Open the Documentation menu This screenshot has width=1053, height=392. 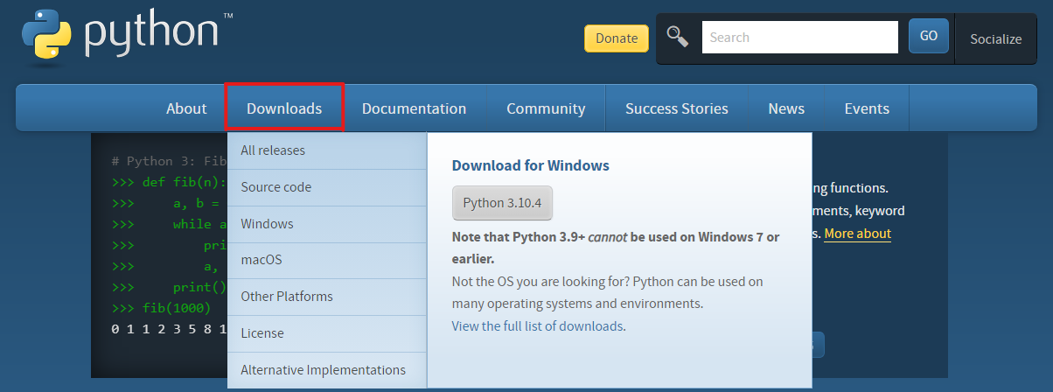pyautogui.click(x=414, y=108)
